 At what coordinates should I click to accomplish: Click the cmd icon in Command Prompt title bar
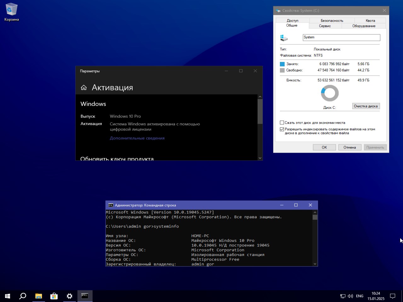click(111, 205)
